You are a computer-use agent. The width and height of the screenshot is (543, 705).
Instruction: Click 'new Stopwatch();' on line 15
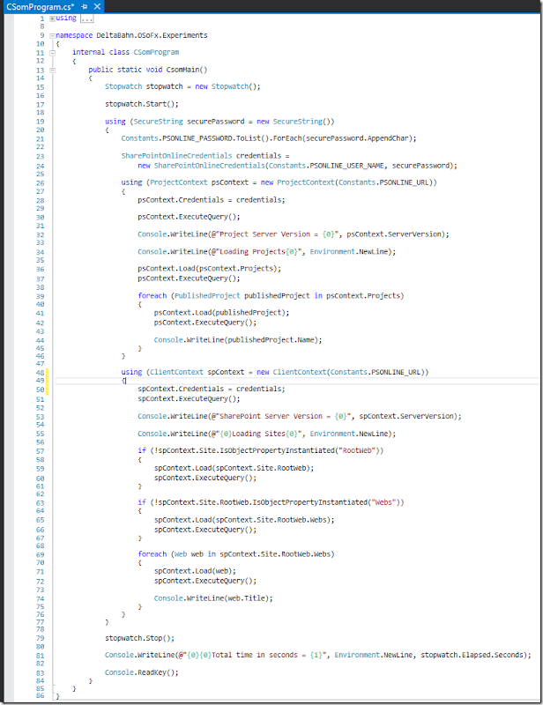tap(227, 86)
